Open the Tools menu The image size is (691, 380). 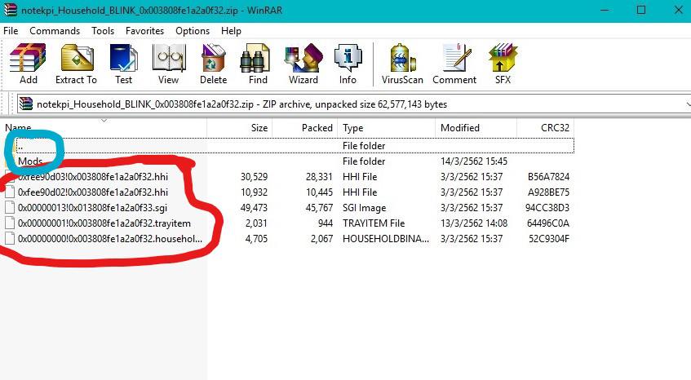point(103,31)
